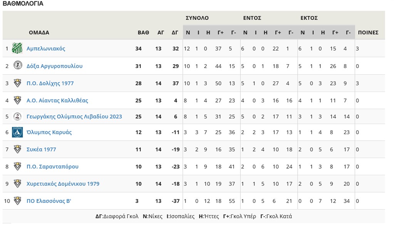Click the ΔΓ goal difference column header
This screenshot has width=394, height=226.
coord(175,33)
